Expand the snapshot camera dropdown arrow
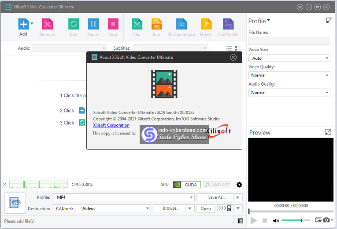This screenshot has height=229, width=337. pos(332,220)
